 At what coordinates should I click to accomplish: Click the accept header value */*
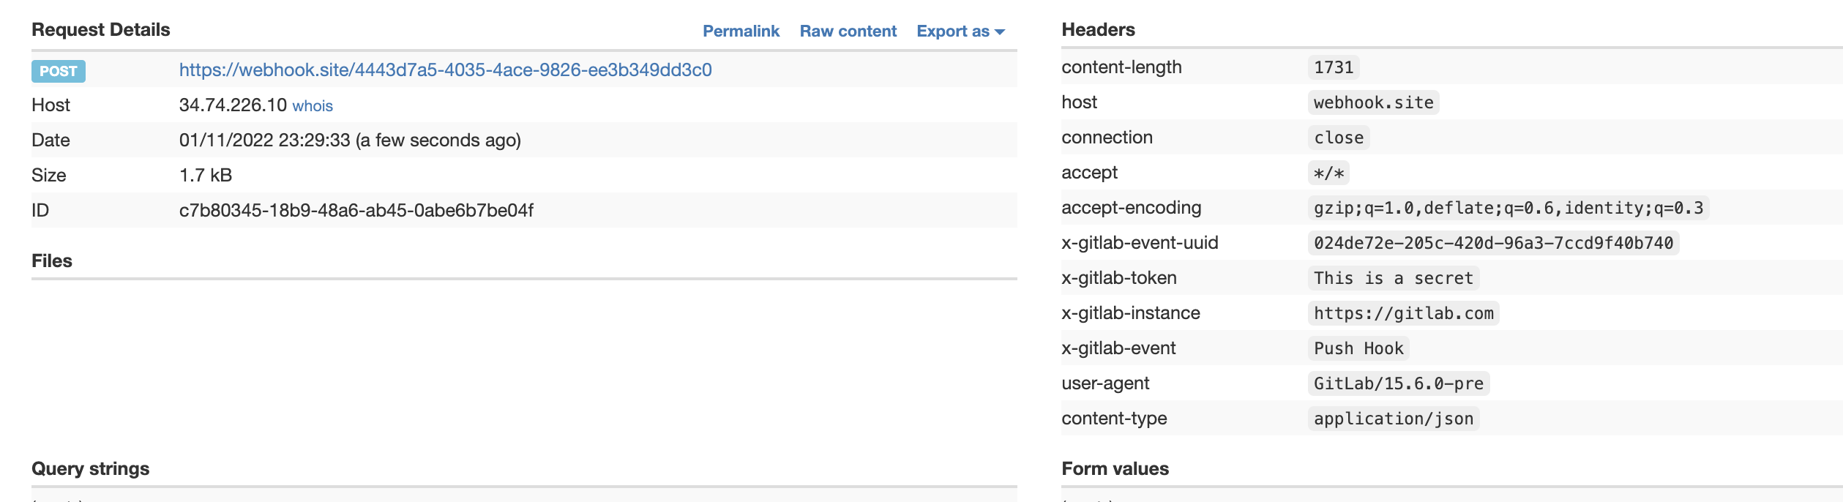point(1328,173)
